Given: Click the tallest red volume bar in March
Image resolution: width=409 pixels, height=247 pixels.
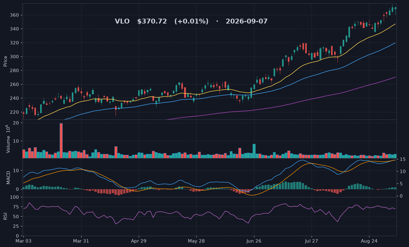Looking at the screenshot, I should (61, 141).
